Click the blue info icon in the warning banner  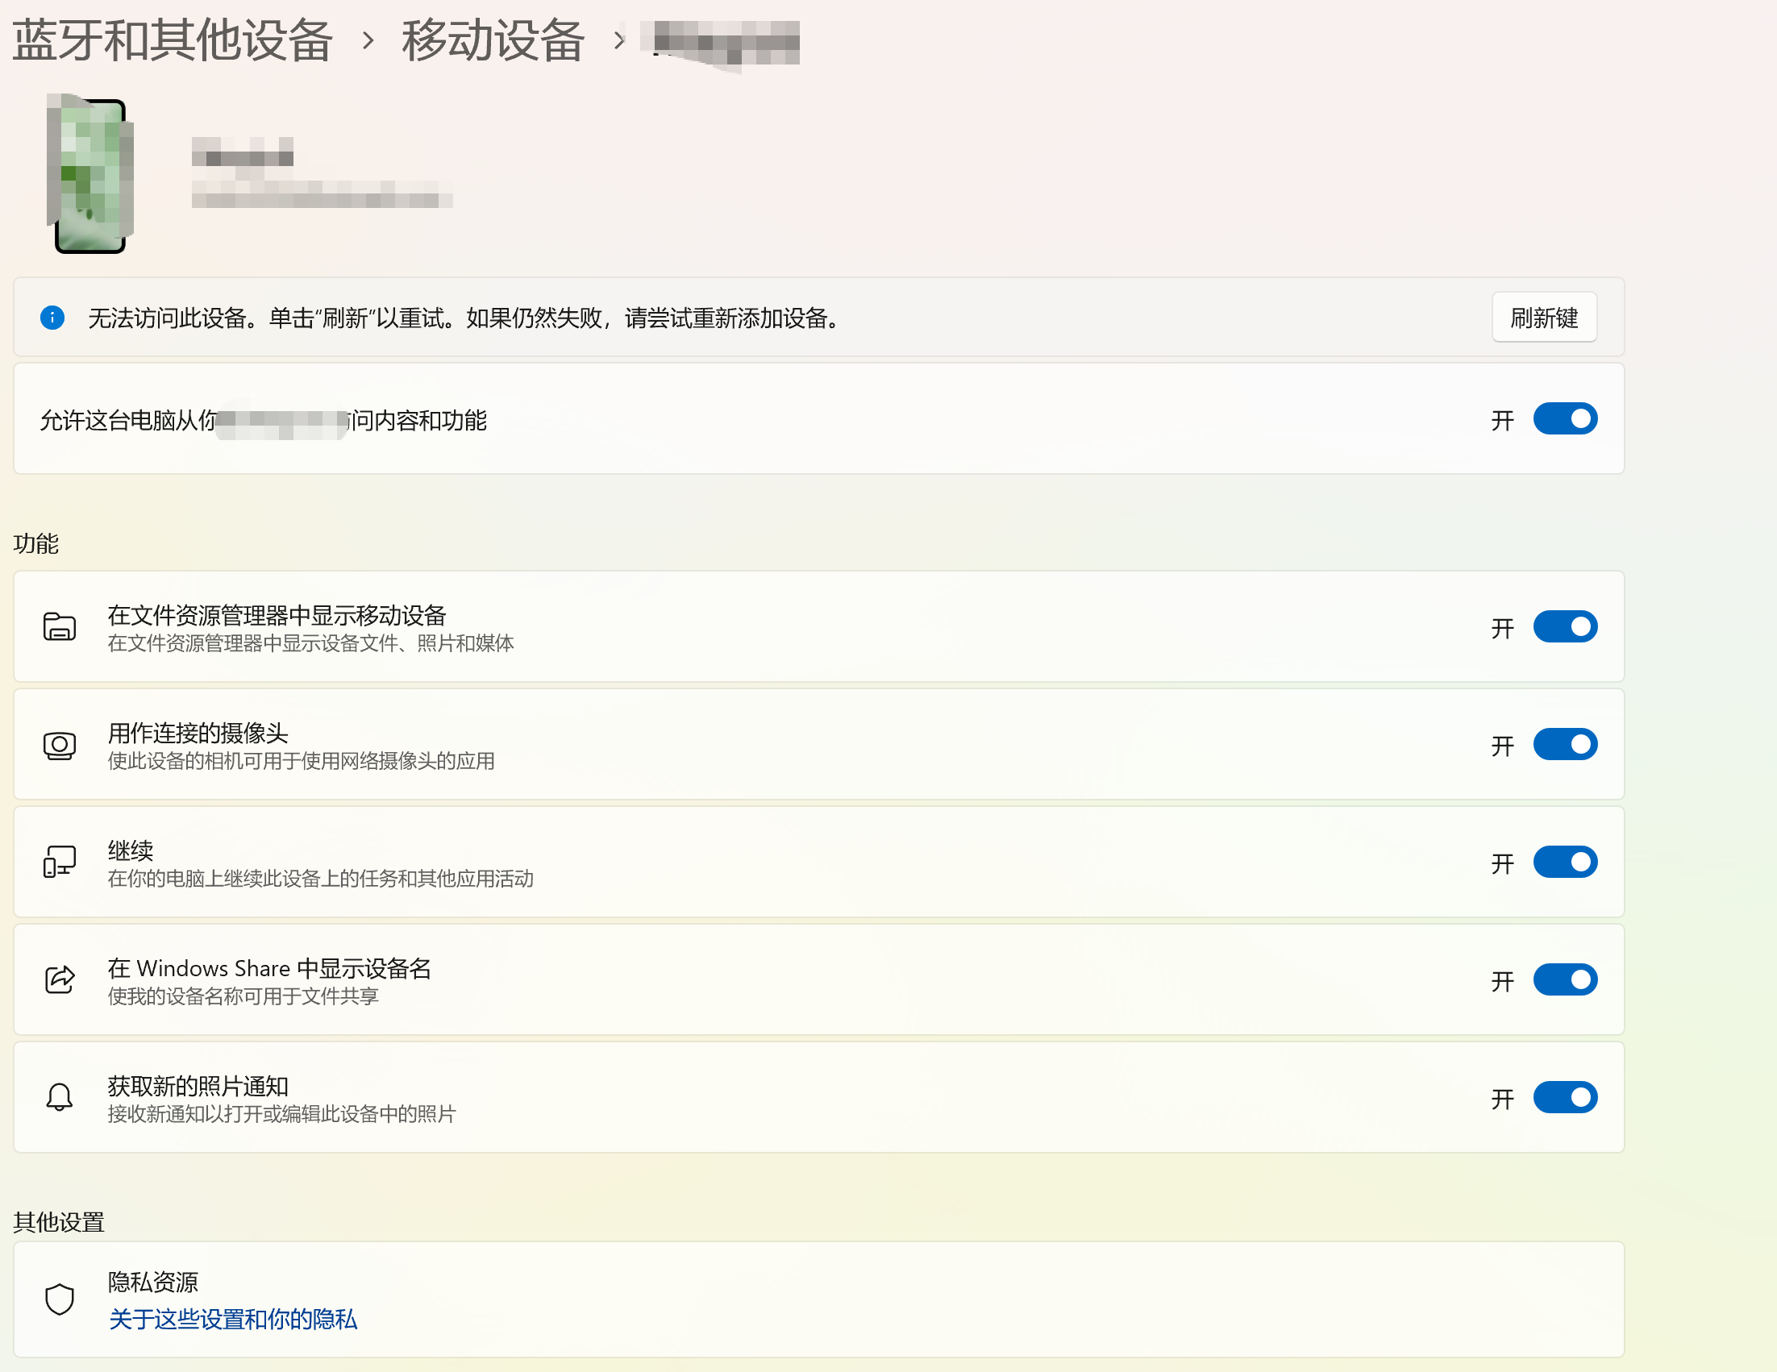click(x=53, y=317)
